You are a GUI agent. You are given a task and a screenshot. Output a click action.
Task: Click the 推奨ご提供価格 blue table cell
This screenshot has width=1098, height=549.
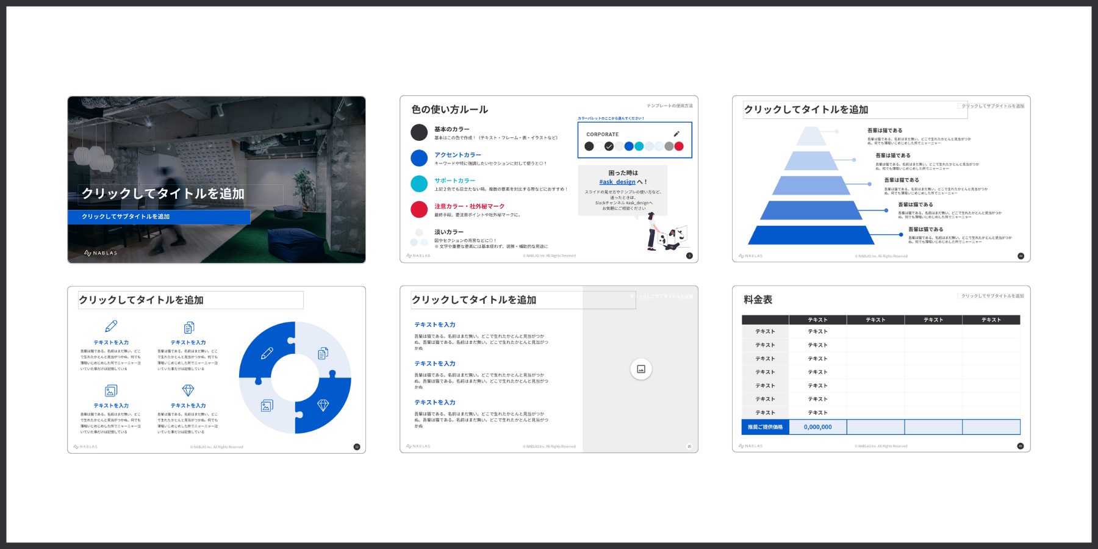coord(765,427)
